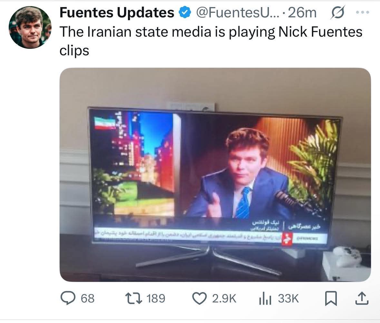Repost the tweet with the retweet icon
Screen dimensions: 380x323
click(133, 298)
